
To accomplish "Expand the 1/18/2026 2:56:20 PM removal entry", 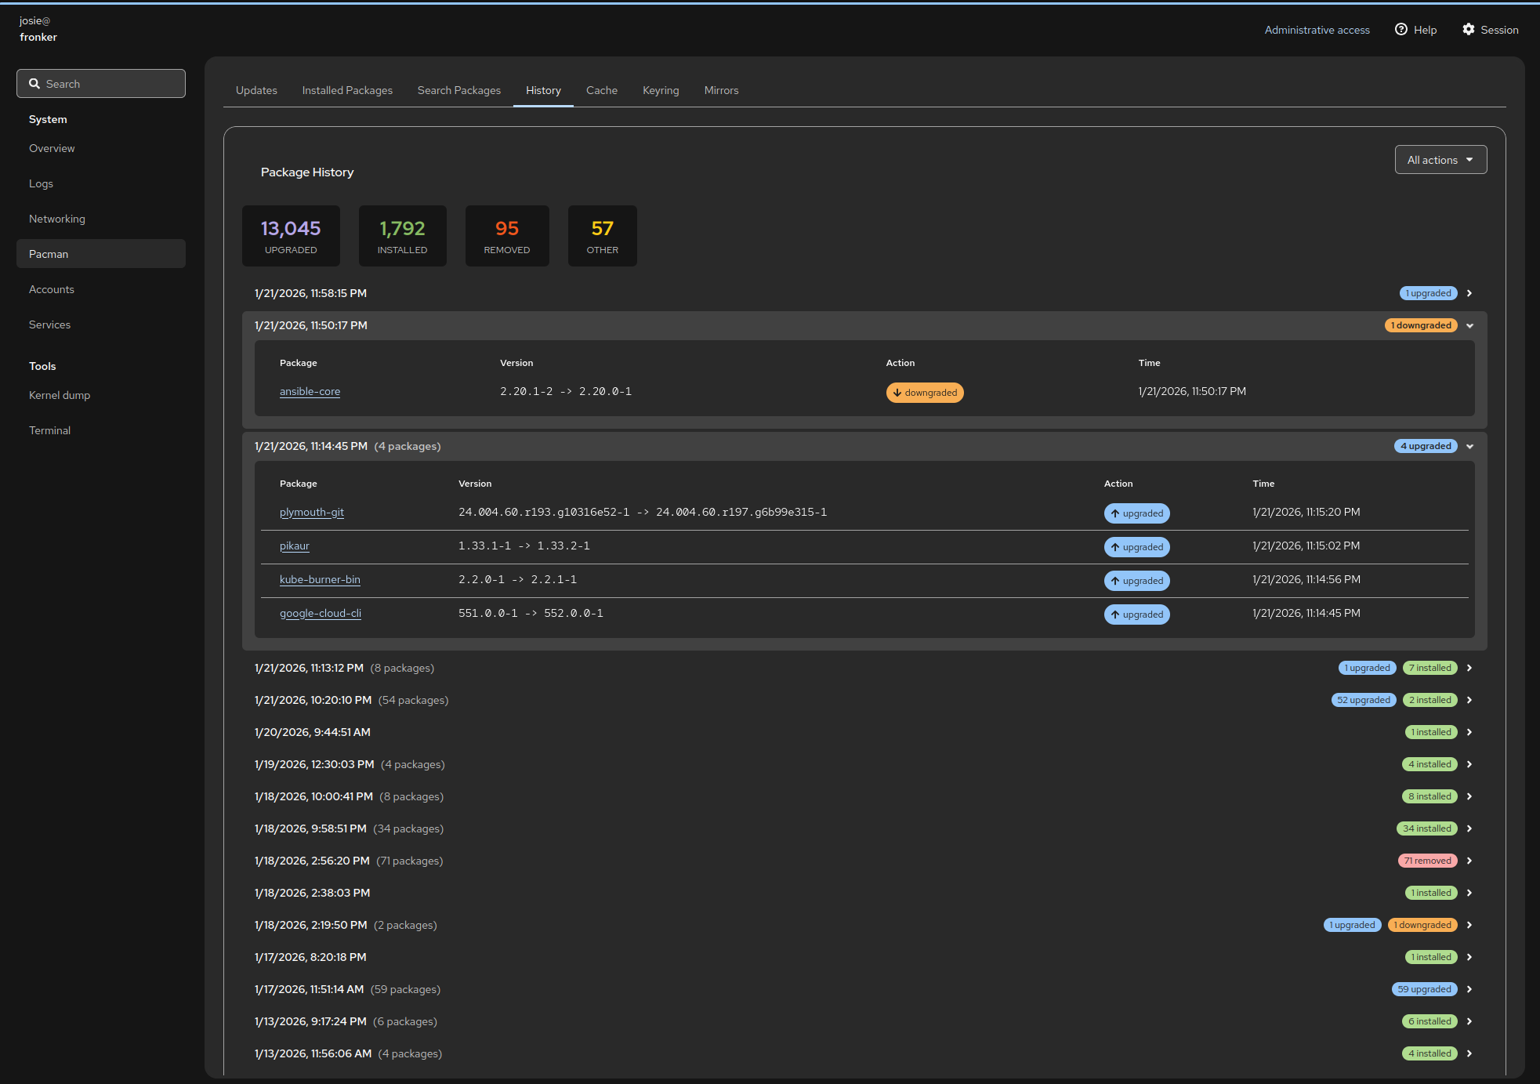I will click(1469, 861).
